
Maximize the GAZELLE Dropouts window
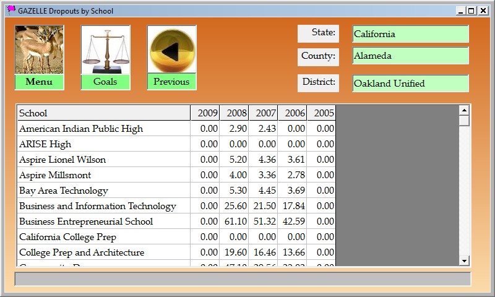pyautogui.click(x=471, y=11)
